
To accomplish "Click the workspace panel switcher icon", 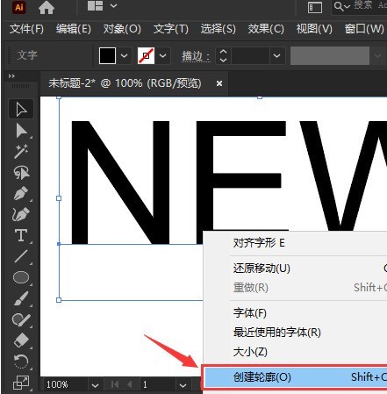I will click(x=315, y=7).
